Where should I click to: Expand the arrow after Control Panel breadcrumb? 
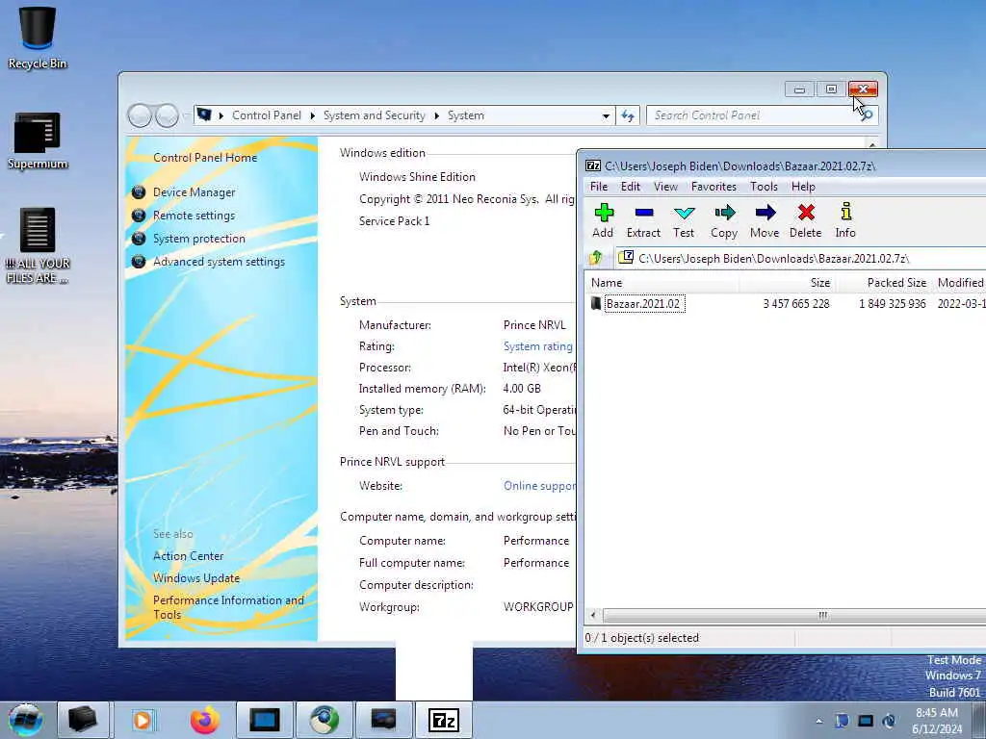coord(313,115)
